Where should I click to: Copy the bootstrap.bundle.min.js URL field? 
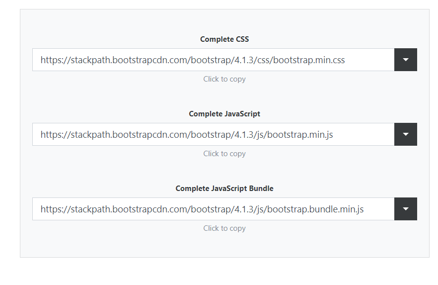(x=214, y=209)
